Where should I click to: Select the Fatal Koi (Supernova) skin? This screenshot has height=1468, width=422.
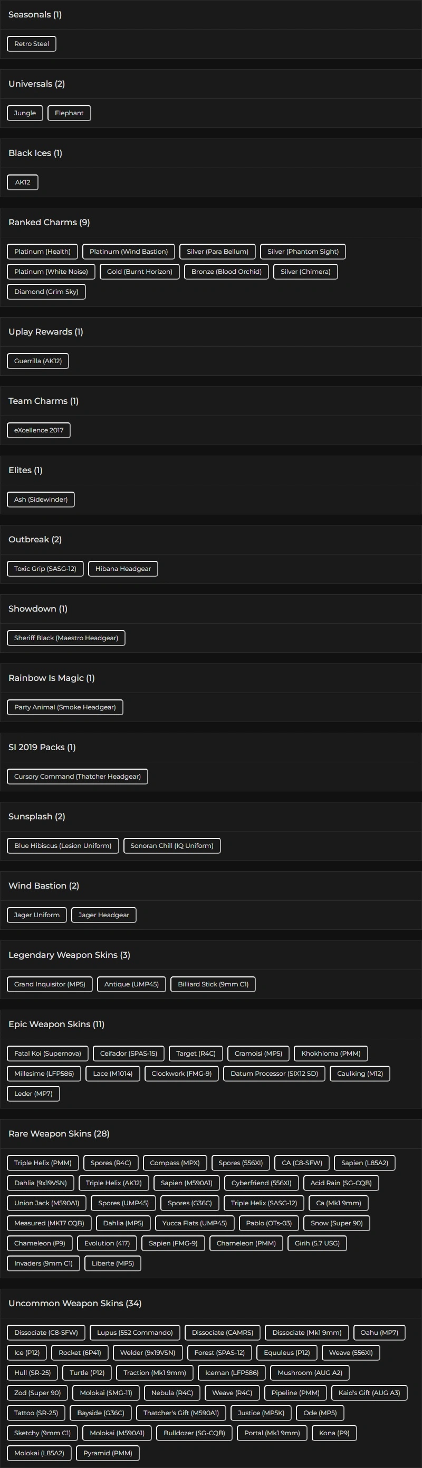pyautogui.click(x=48, y=1053)
